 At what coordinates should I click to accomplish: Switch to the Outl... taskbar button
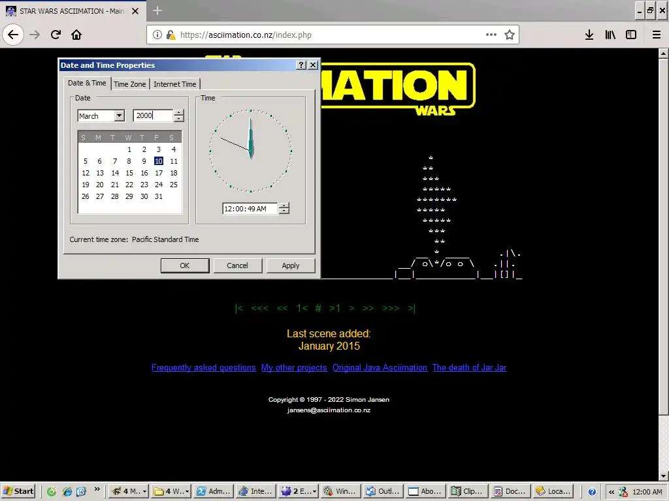383,491
